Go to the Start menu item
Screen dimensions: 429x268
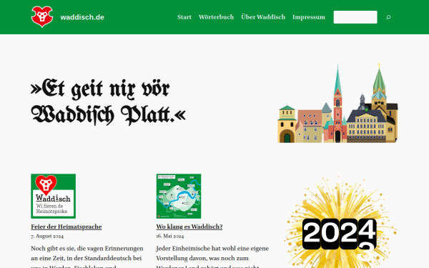click(x=184, y=17)
